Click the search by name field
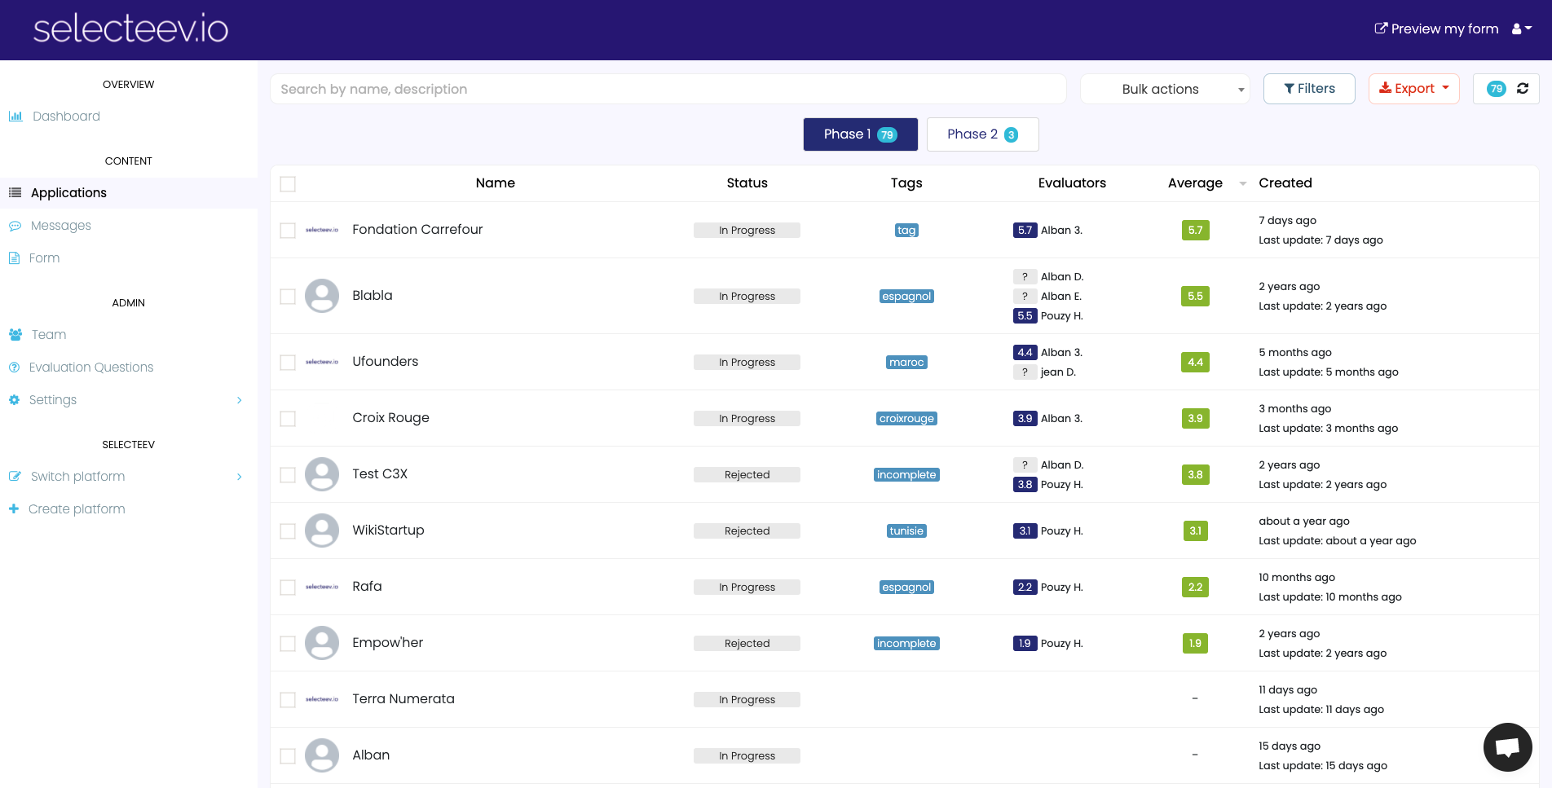This screenshot has width=1552, height=788. 668,89
